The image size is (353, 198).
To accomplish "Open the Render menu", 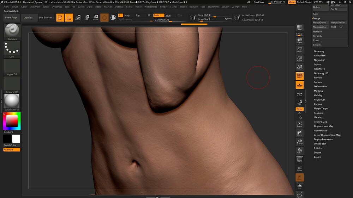I will pyautogui.click(x=164, y=7).
